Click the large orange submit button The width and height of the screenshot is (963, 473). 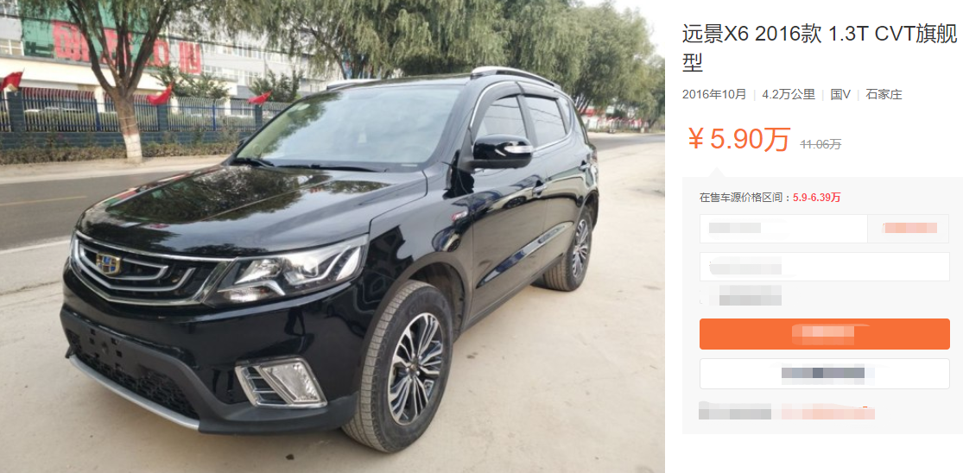(824, 334)
